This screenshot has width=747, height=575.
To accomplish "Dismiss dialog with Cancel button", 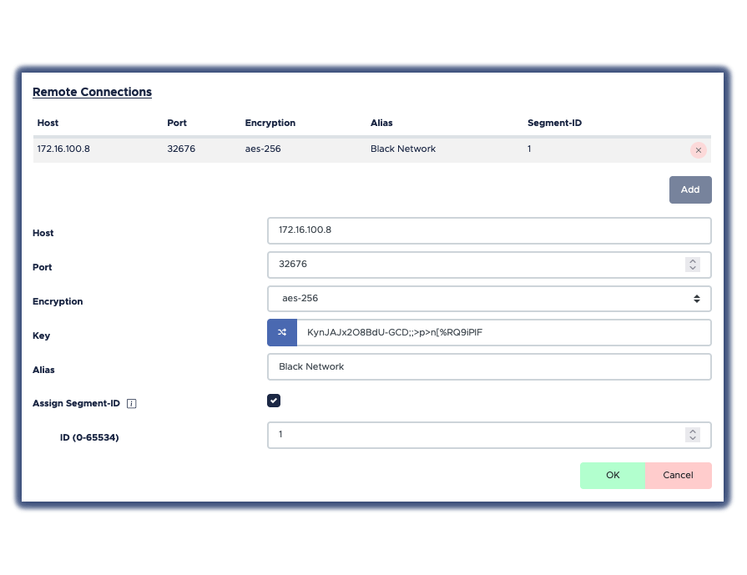I will (x=679, y=476).
